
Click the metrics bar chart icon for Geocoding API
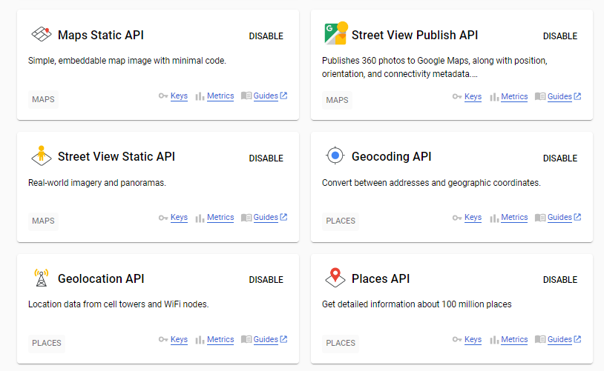pyautogui.click(x=494, y=218)
